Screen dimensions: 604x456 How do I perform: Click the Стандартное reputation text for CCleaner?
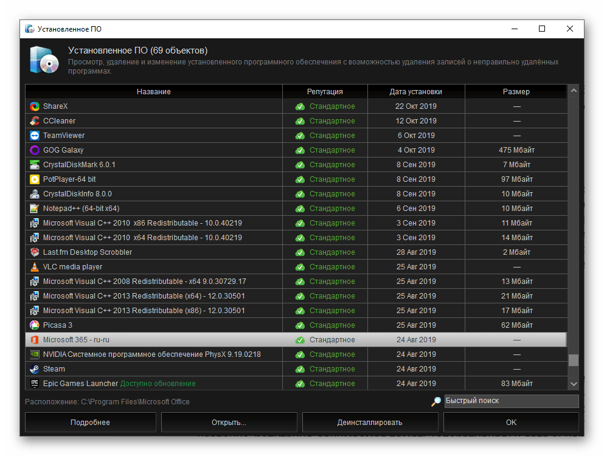(x=332, y=121)
